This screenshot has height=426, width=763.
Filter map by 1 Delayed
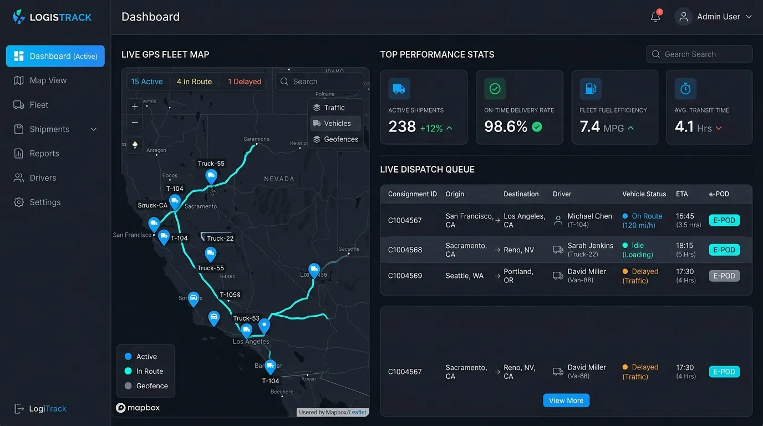tap(245, 82)
